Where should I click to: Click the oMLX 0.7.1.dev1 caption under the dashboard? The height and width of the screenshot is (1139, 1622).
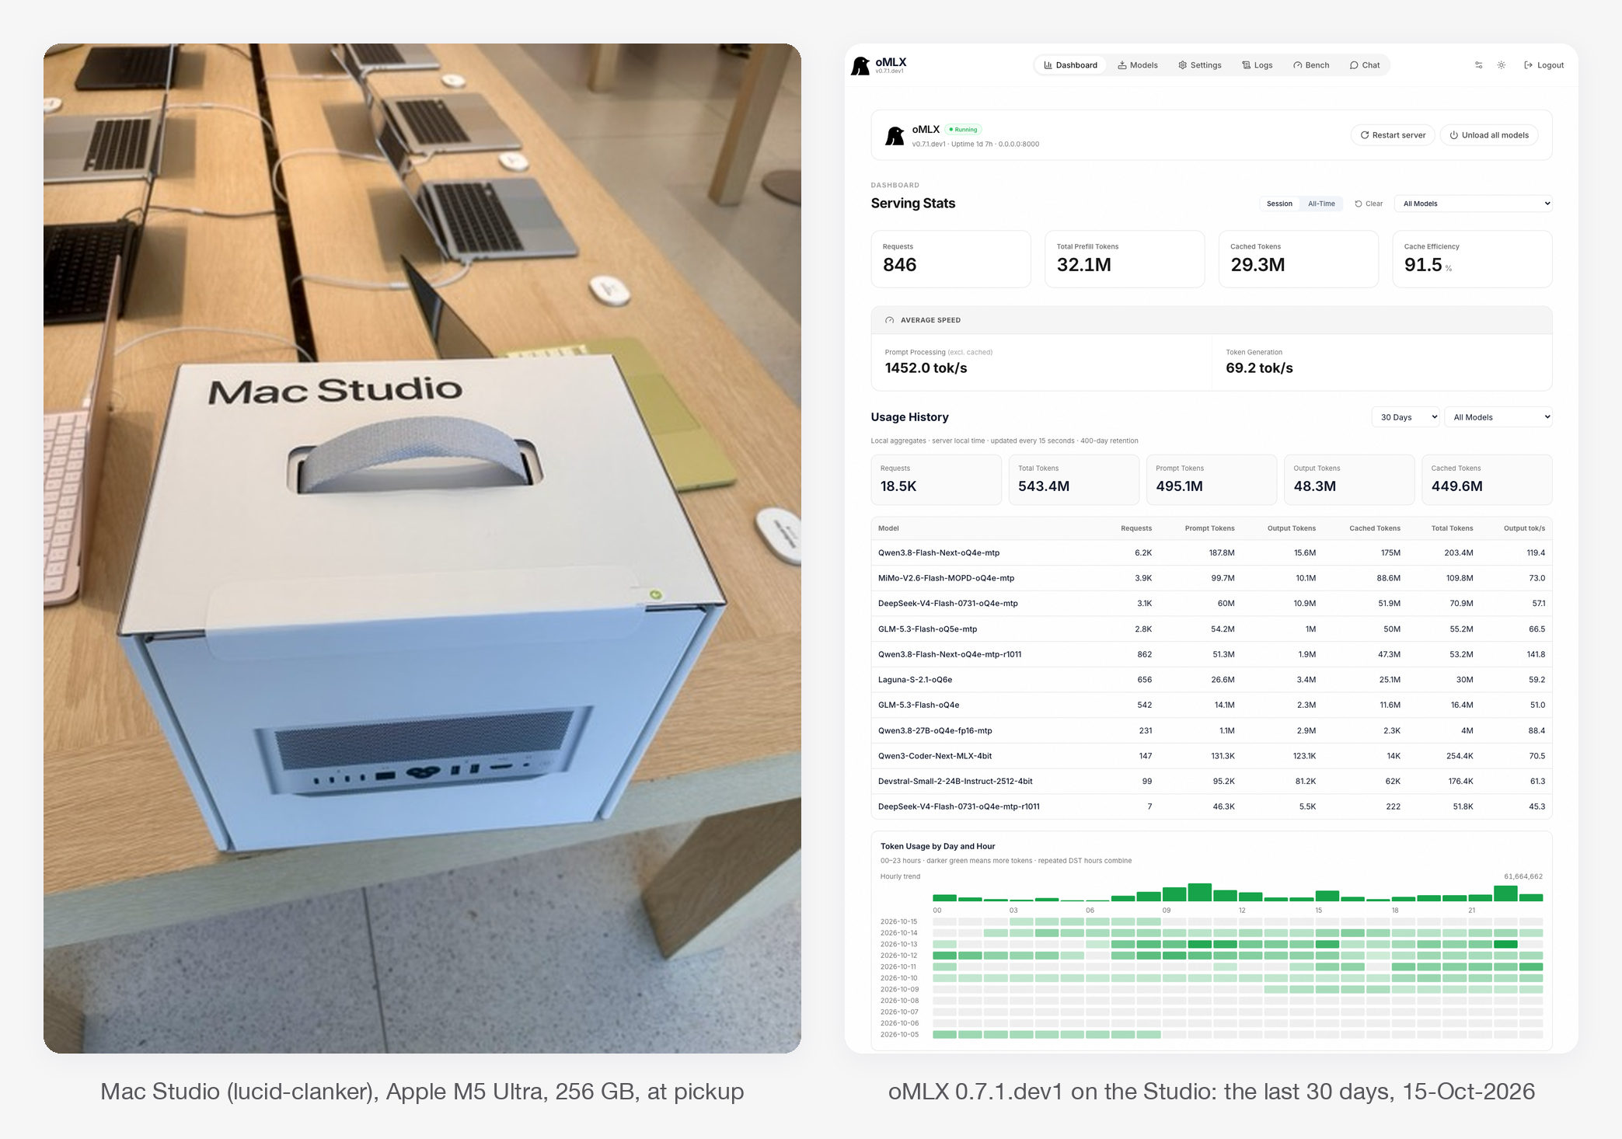1212,1092
